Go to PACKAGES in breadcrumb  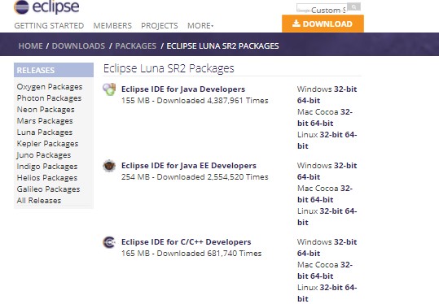(x=135, y=46)
